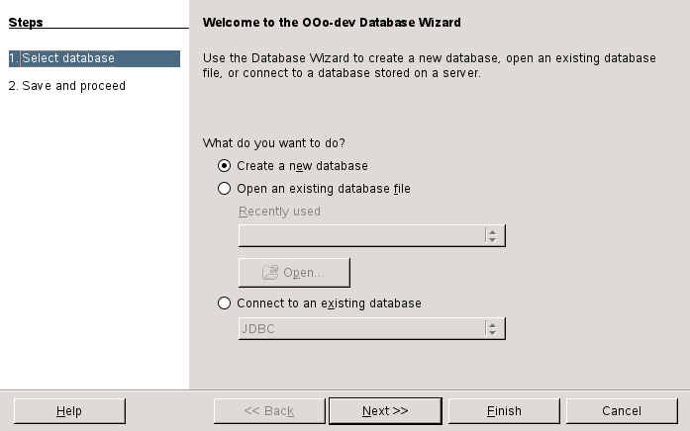
Task: Select the "Create a new database" radio button
Action: pyautogui.click(x=225, y=166)
